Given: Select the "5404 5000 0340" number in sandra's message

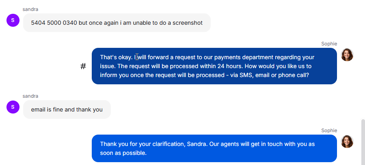Looking at the screenshot, I should (x=54, y=23).
